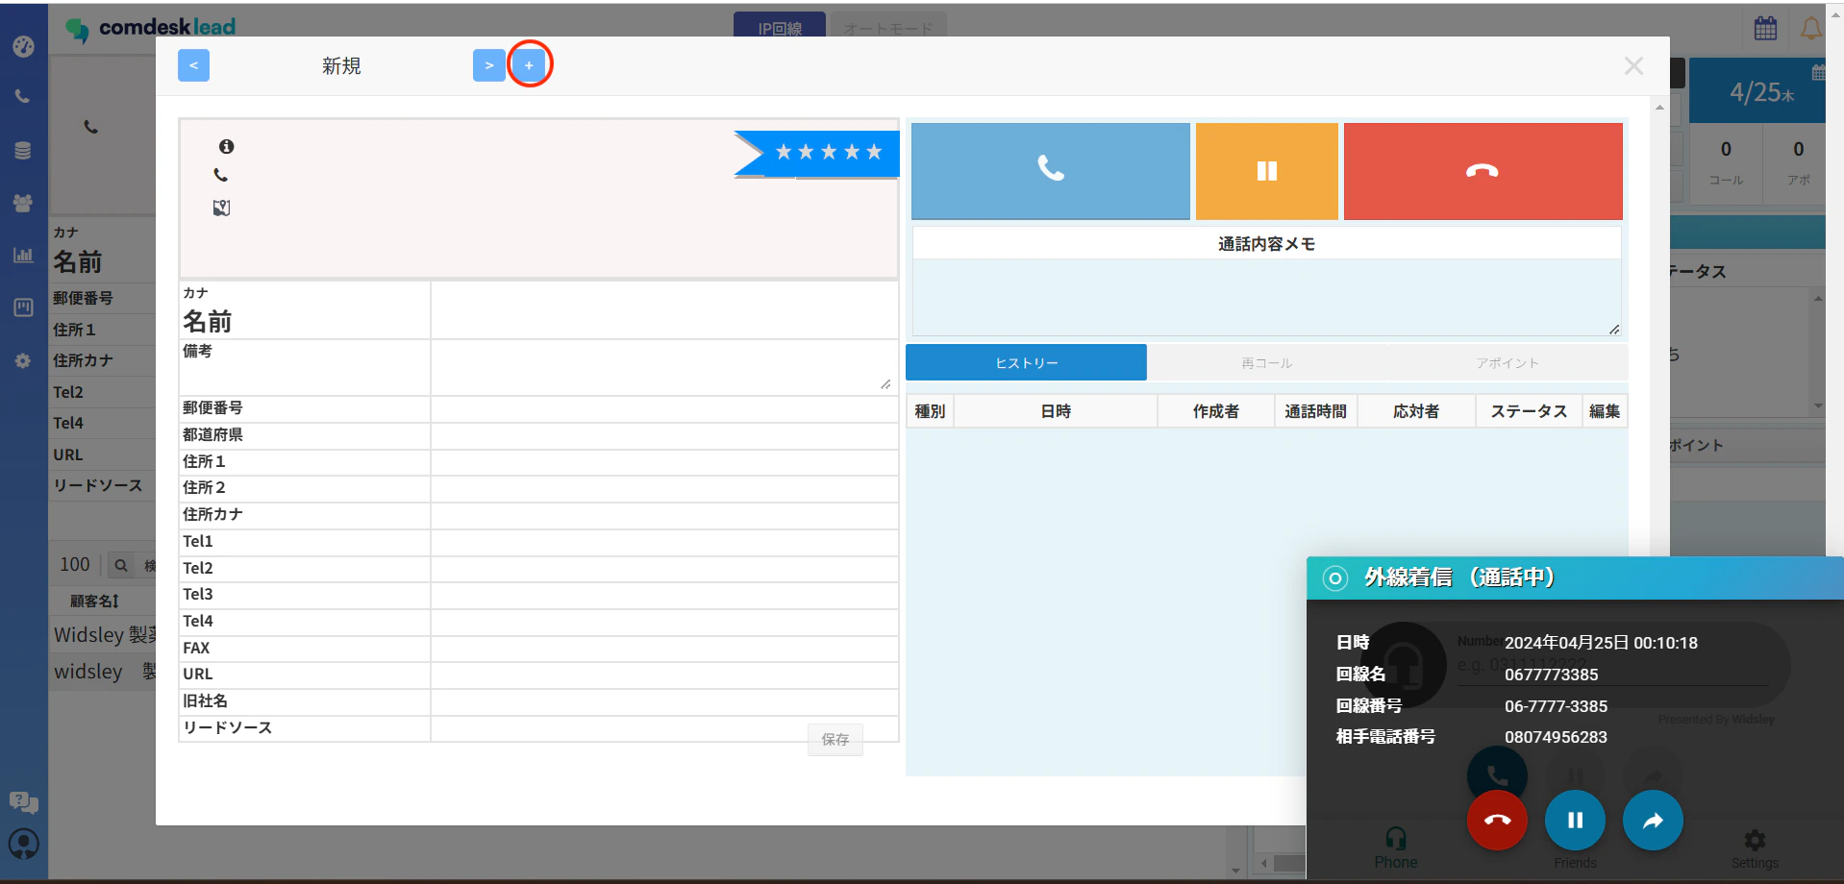The image size is (1844, 884).
Task: Open the users group icon in sidebar
Action: tap(23, 203)
